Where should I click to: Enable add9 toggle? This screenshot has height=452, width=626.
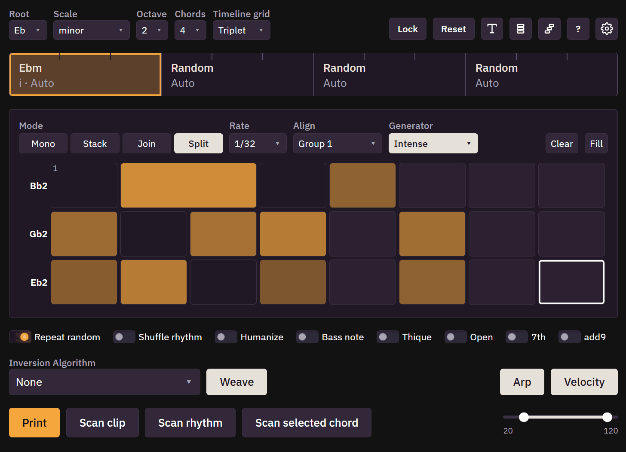(570, 337)
